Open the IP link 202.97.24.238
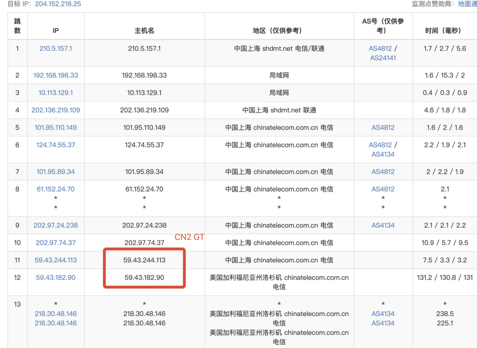Screen dimensions: 477x348 [x=55, y=225]
